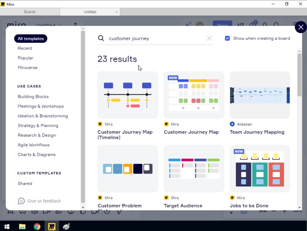Image resolution: width=307 pixels, height=231 pixels.
Task: Open the Popular templates category
Action: [25, 58]
